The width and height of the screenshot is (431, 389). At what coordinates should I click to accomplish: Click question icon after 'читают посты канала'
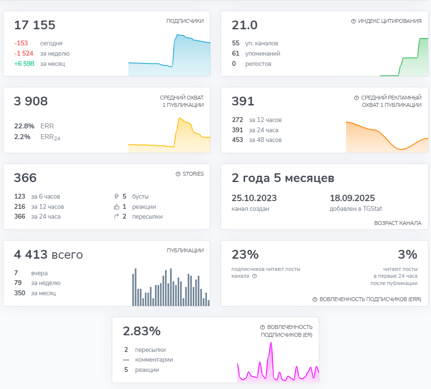[x=254, y=276]
